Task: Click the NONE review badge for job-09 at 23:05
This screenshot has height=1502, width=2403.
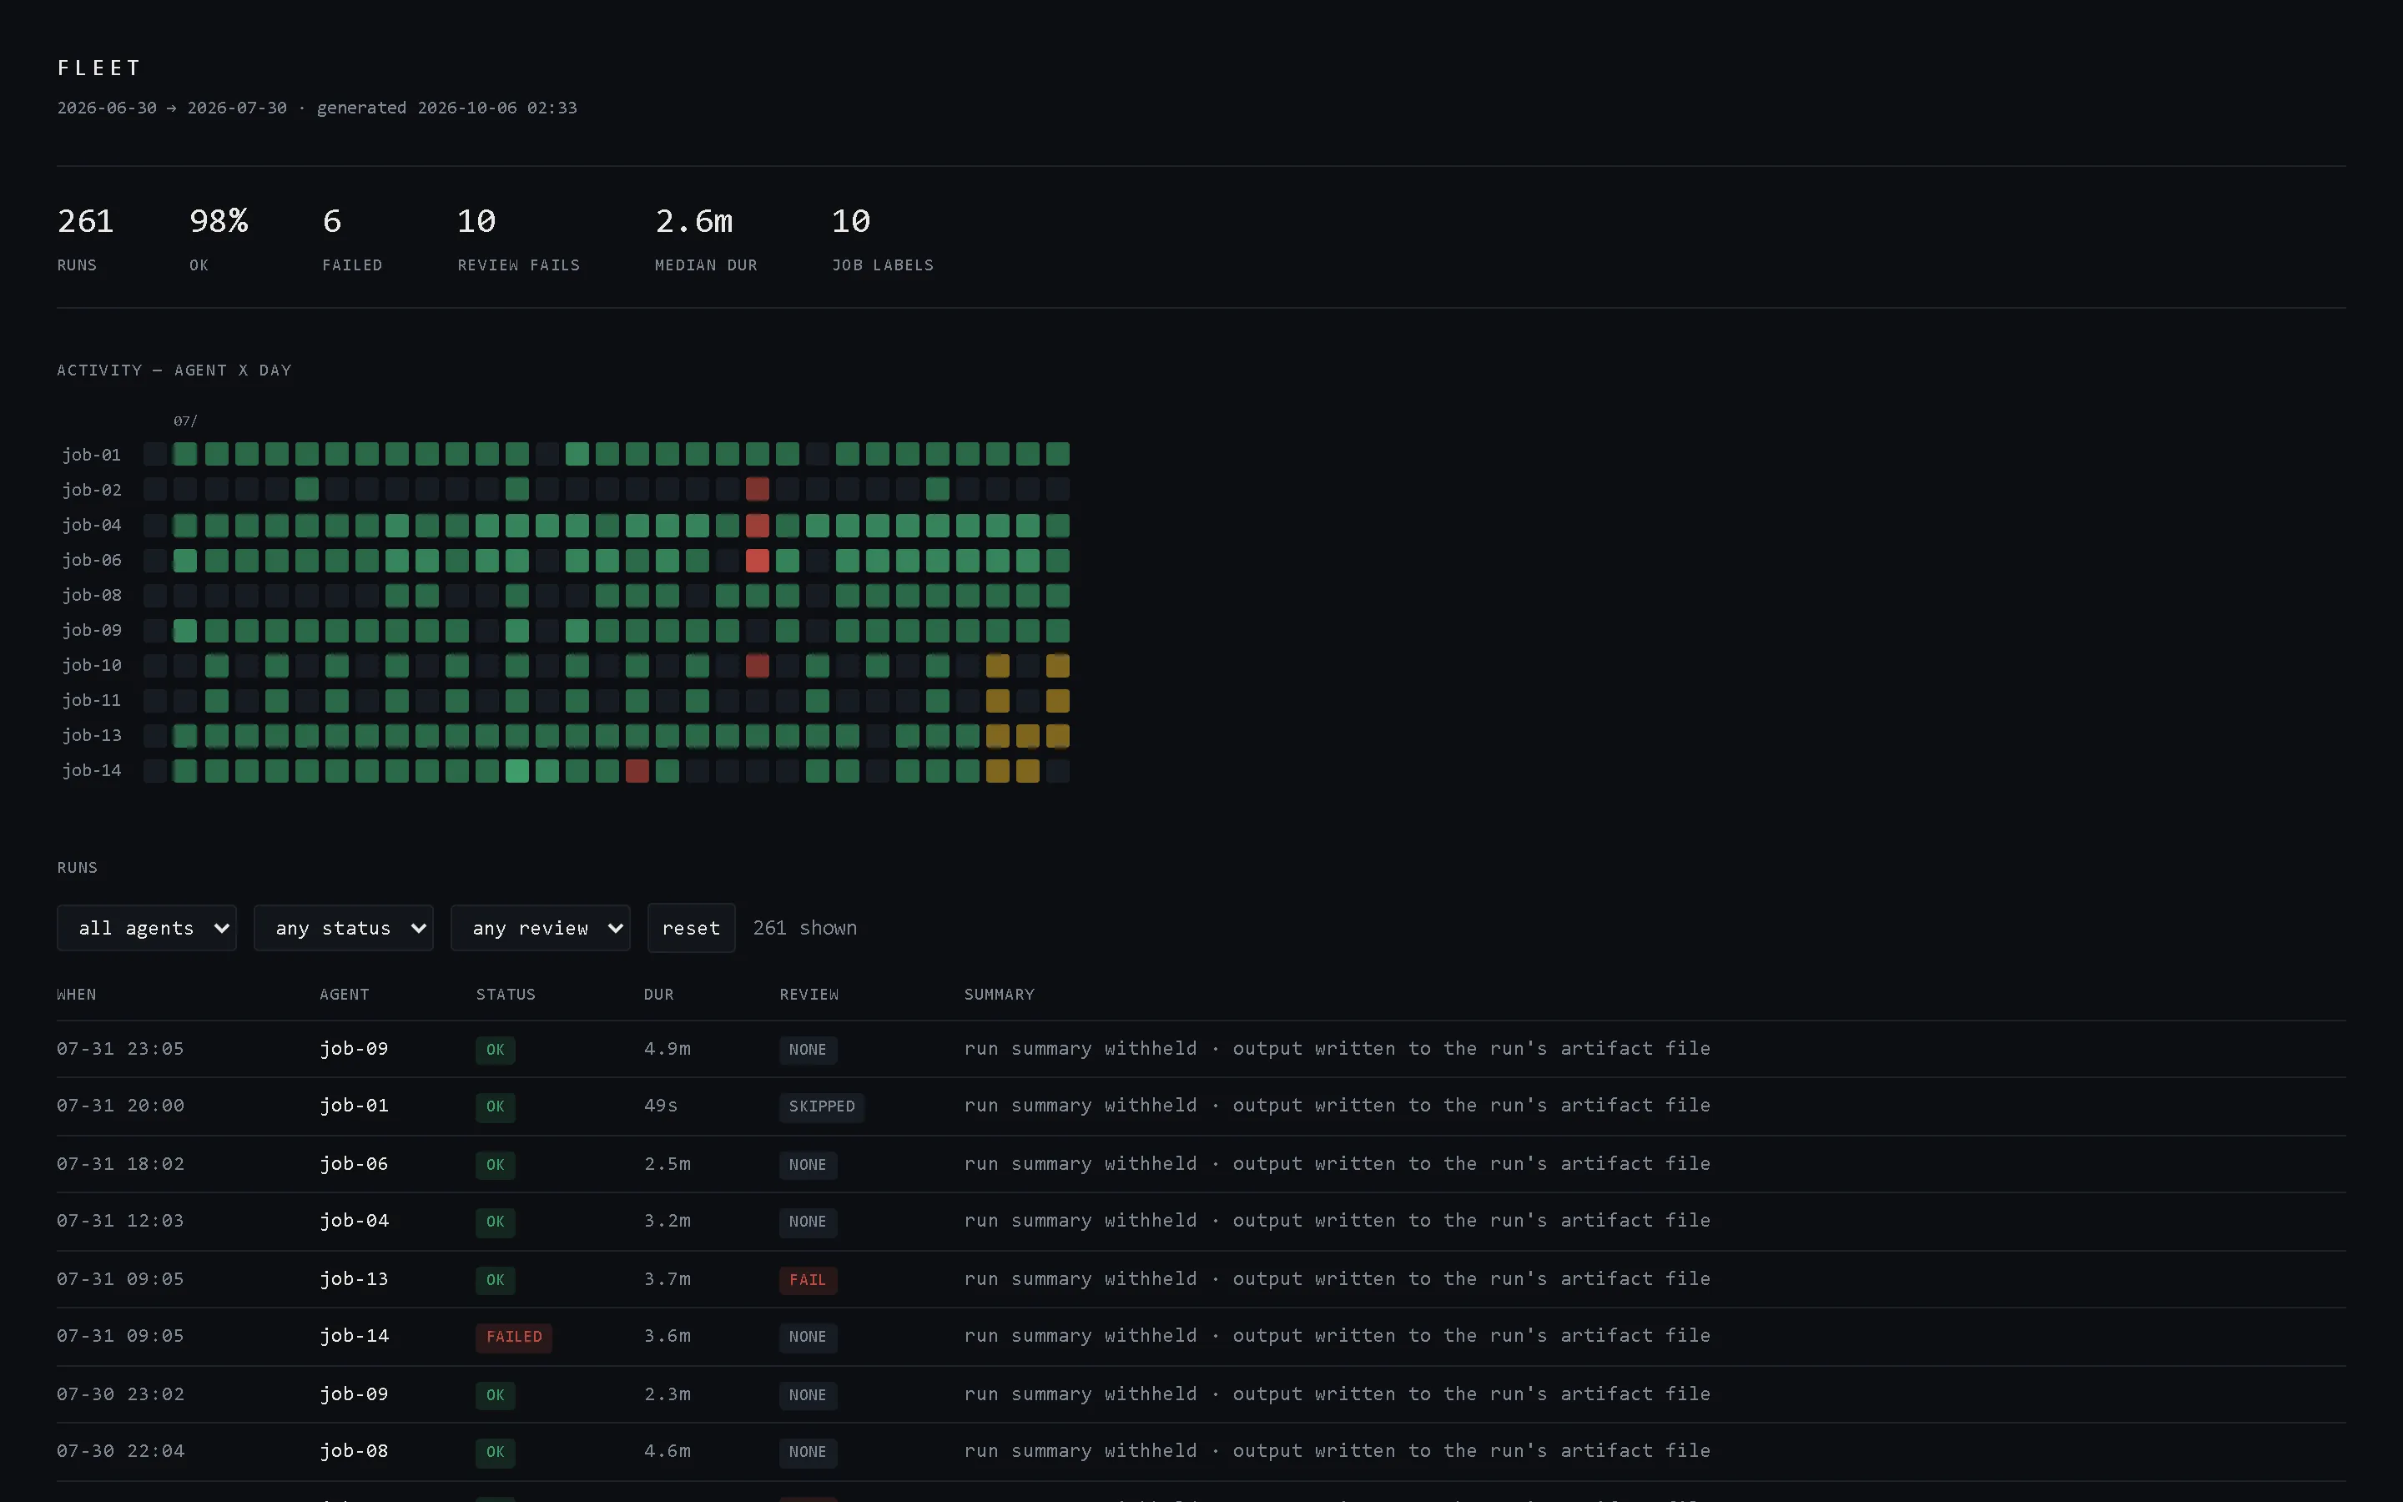Action: coord(808,1050)
